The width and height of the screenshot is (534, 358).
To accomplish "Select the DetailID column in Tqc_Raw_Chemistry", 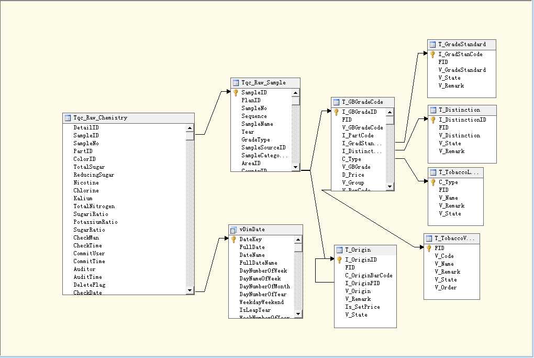I will (x=86, y=127).
